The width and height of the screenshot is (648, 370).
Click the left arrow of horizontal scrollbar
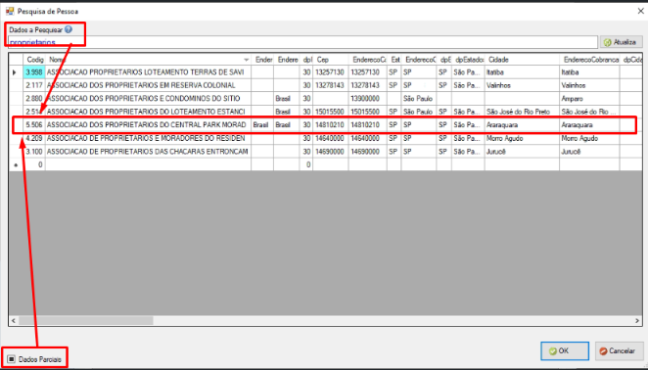[14, 321]
